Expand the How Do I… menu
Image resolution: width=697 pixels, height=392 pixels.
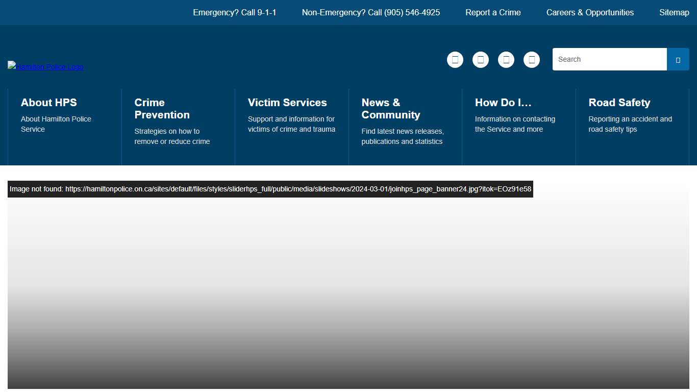point(503,103)
